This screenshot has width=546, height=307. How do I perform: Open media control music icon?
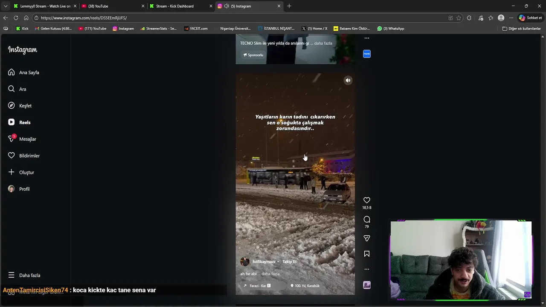[481, 18]
